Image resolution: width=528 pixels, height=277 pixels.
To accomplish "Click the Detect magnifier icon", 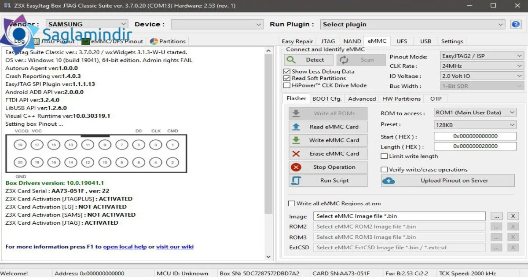I will [x=291, y=60].
